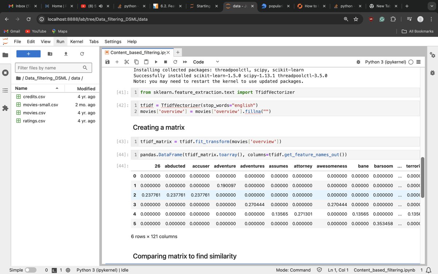
Task: Cut the selected cells
Action: tap(126, 62)
